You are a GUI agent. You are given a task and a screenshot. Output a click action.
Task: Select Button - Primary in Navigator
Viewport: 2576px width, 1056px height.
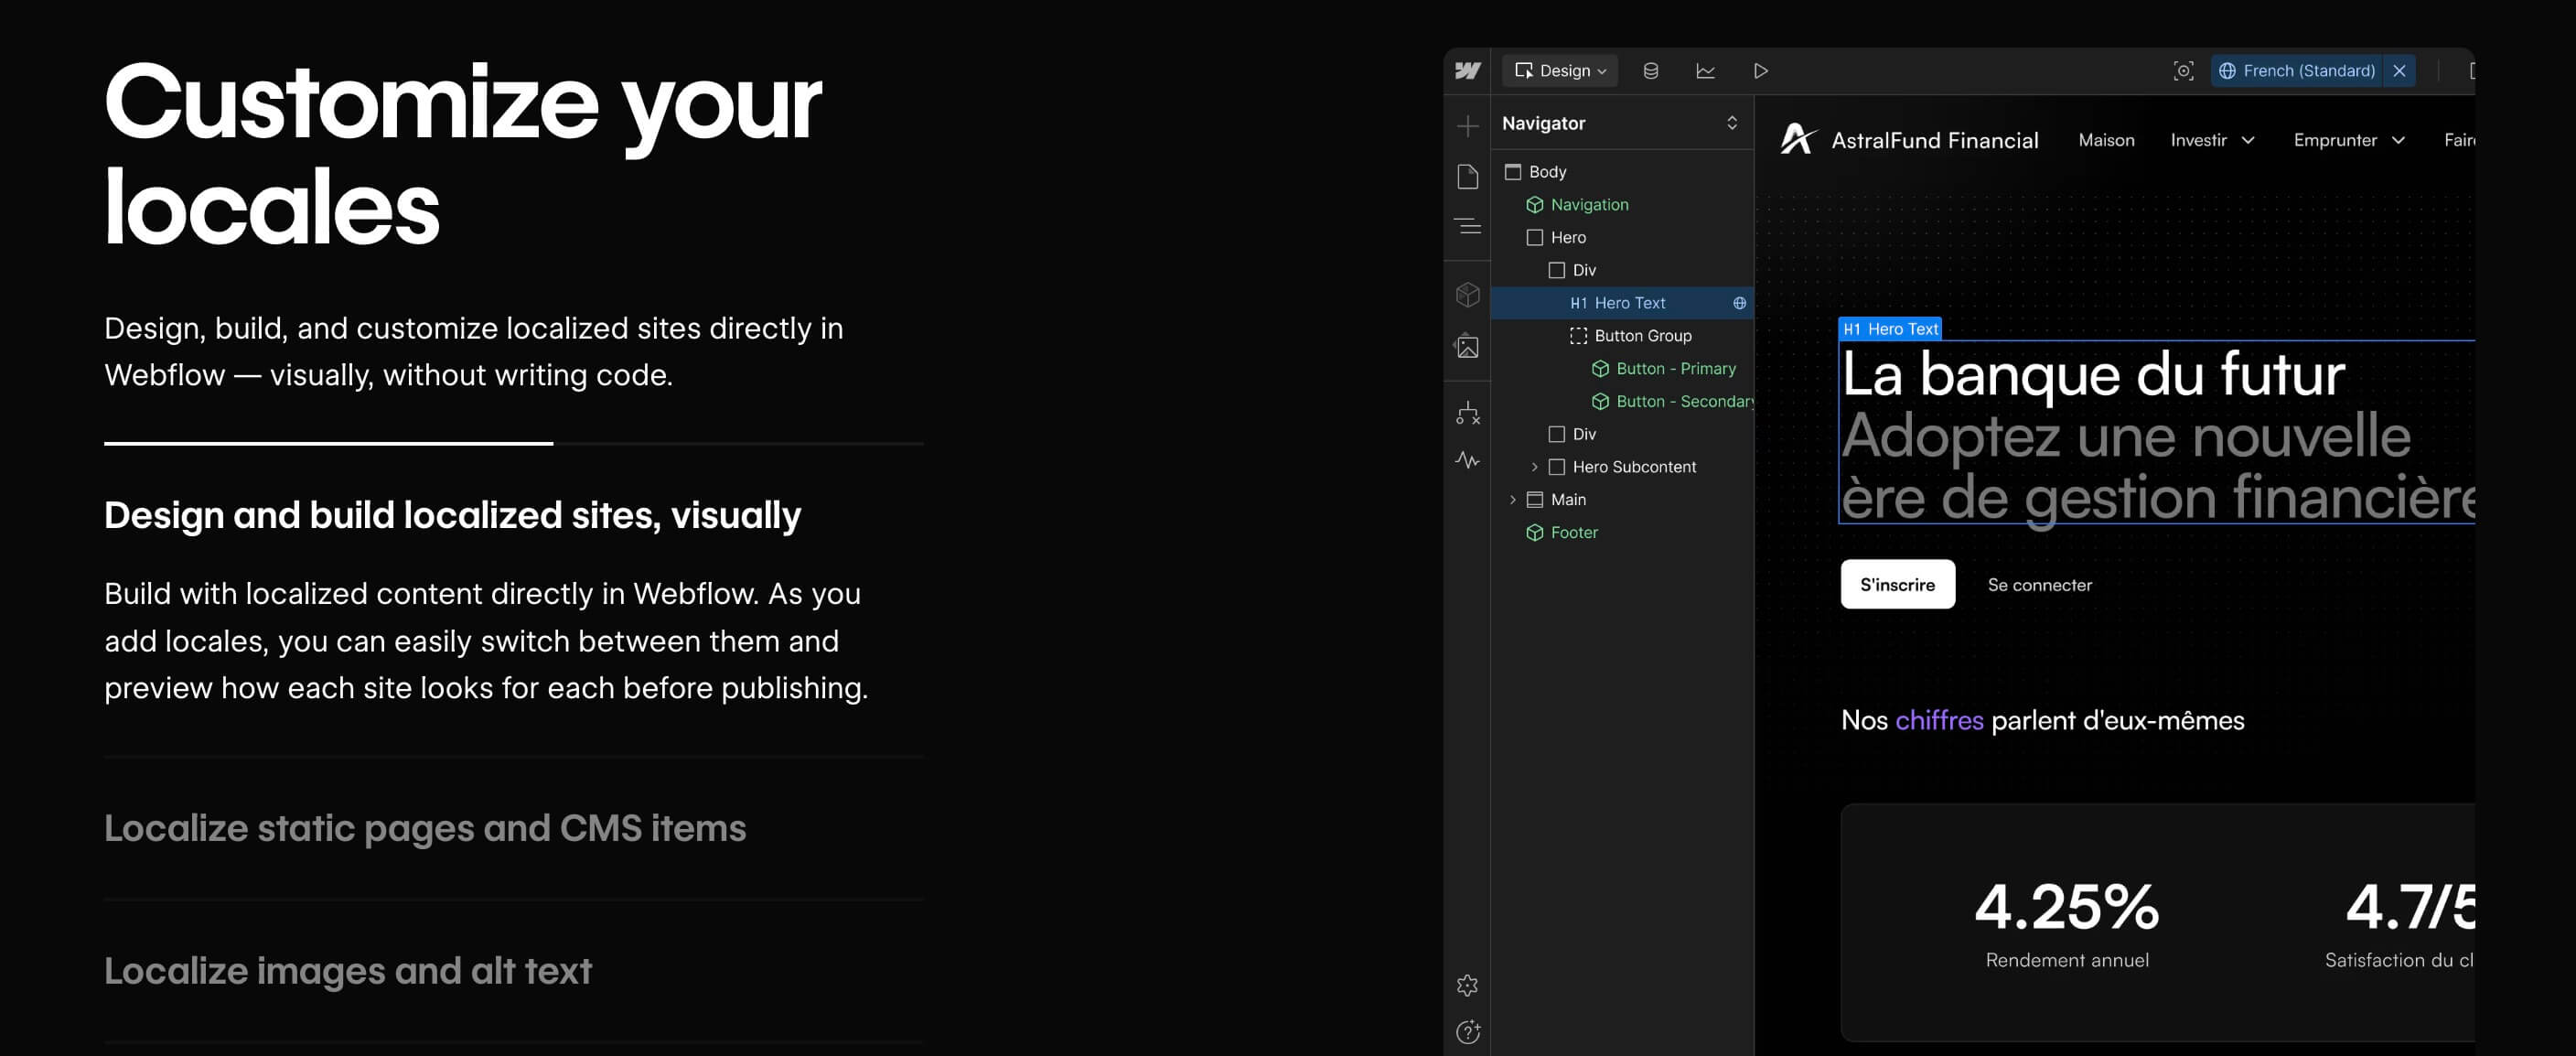1675,369
